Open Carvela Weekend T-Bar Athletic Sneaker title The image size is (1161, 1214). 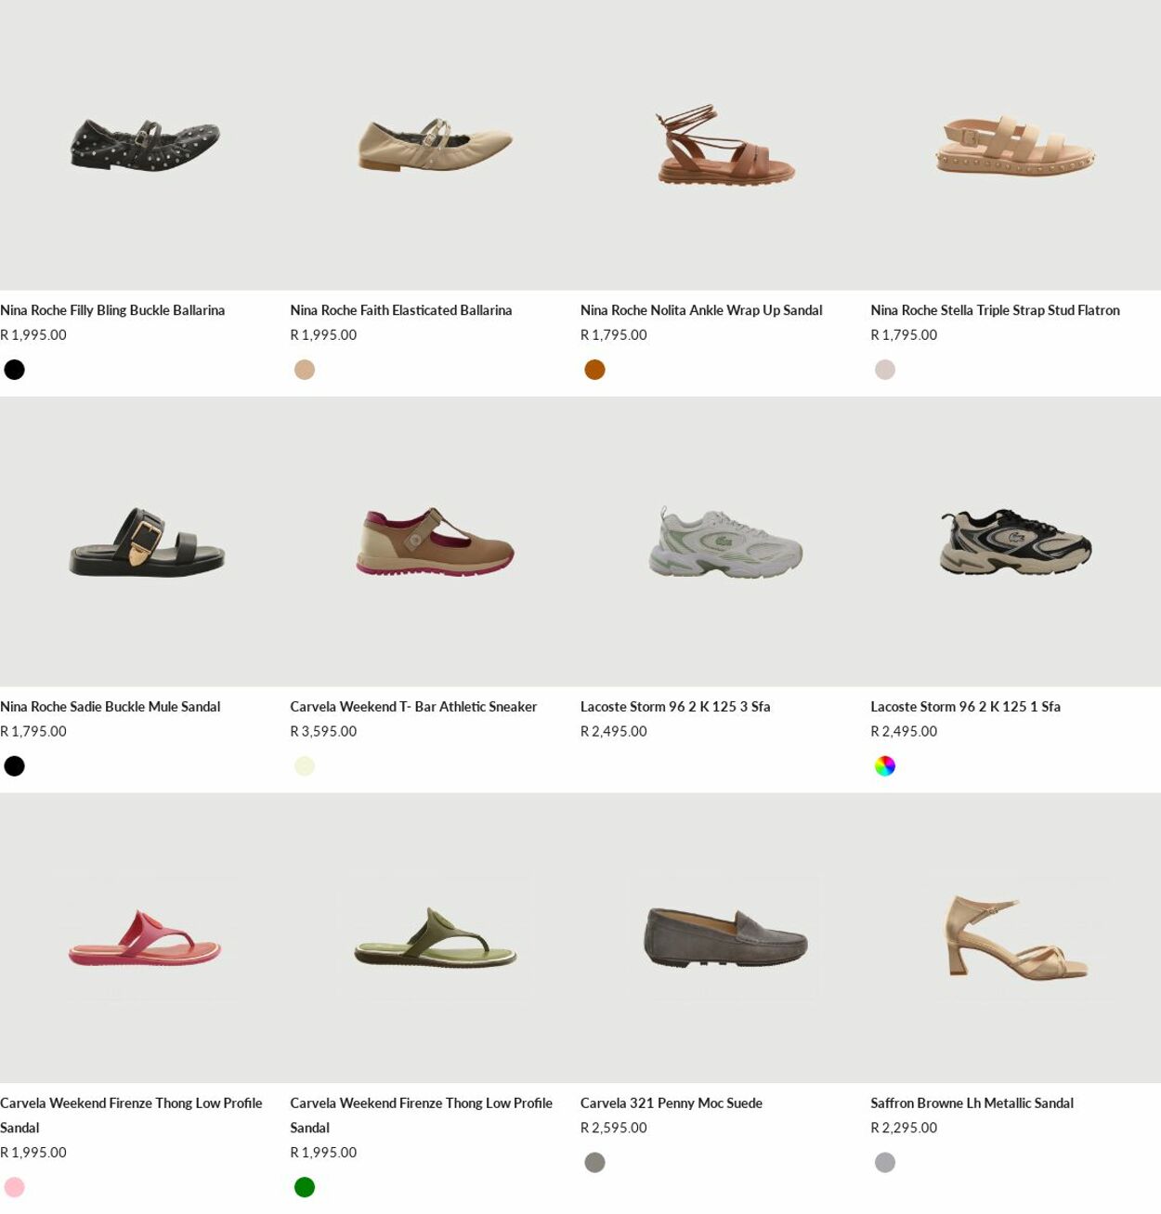pyautogui.click(x=413, y=707)
